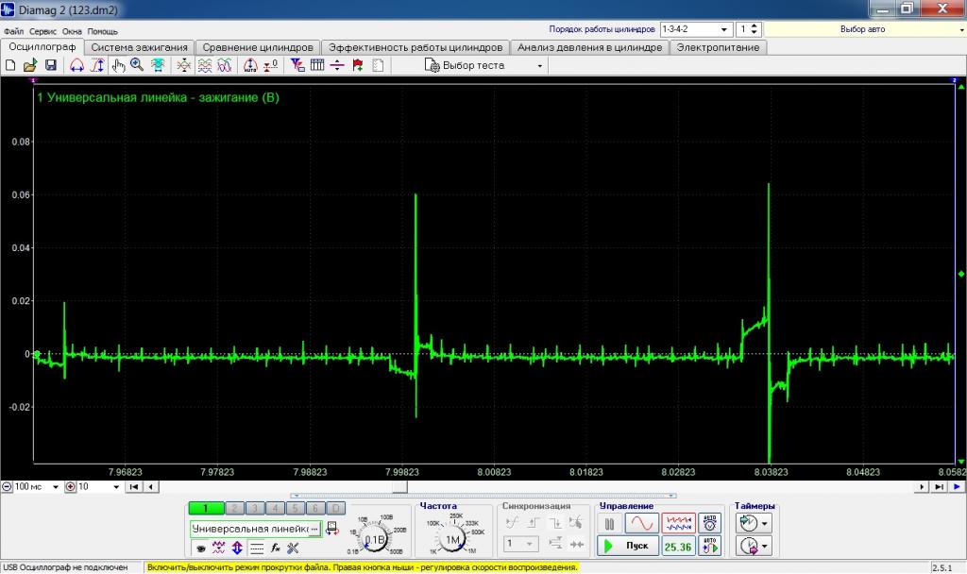Open a file with the folder icon

[29, 65]
